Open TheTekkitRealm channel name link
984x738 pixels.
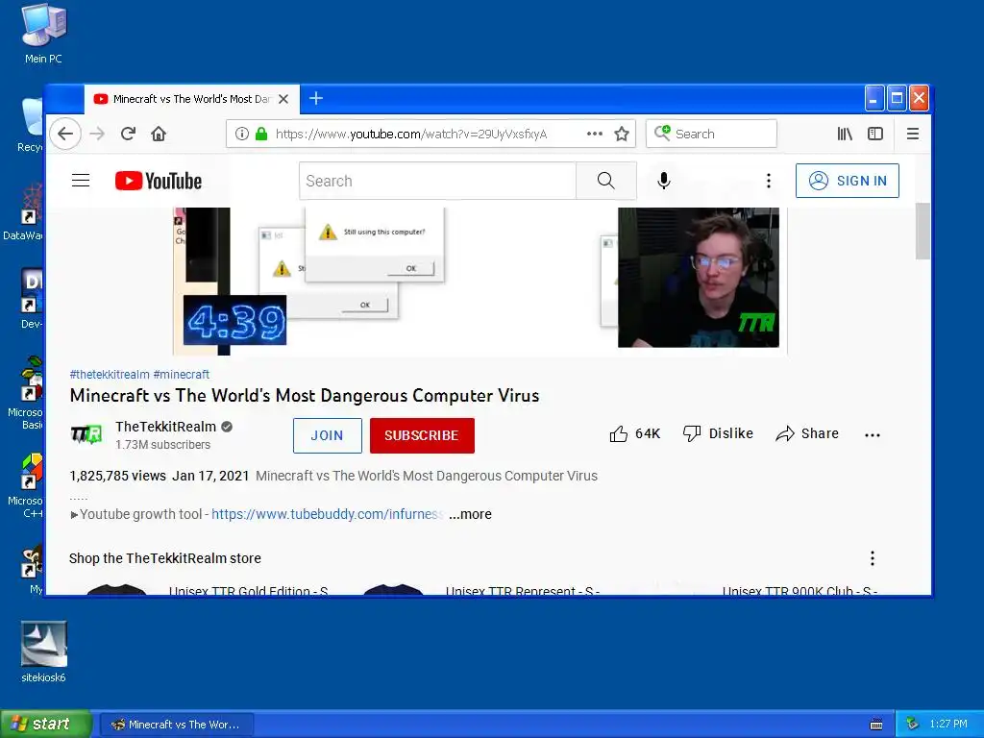(x=165, y=427)
